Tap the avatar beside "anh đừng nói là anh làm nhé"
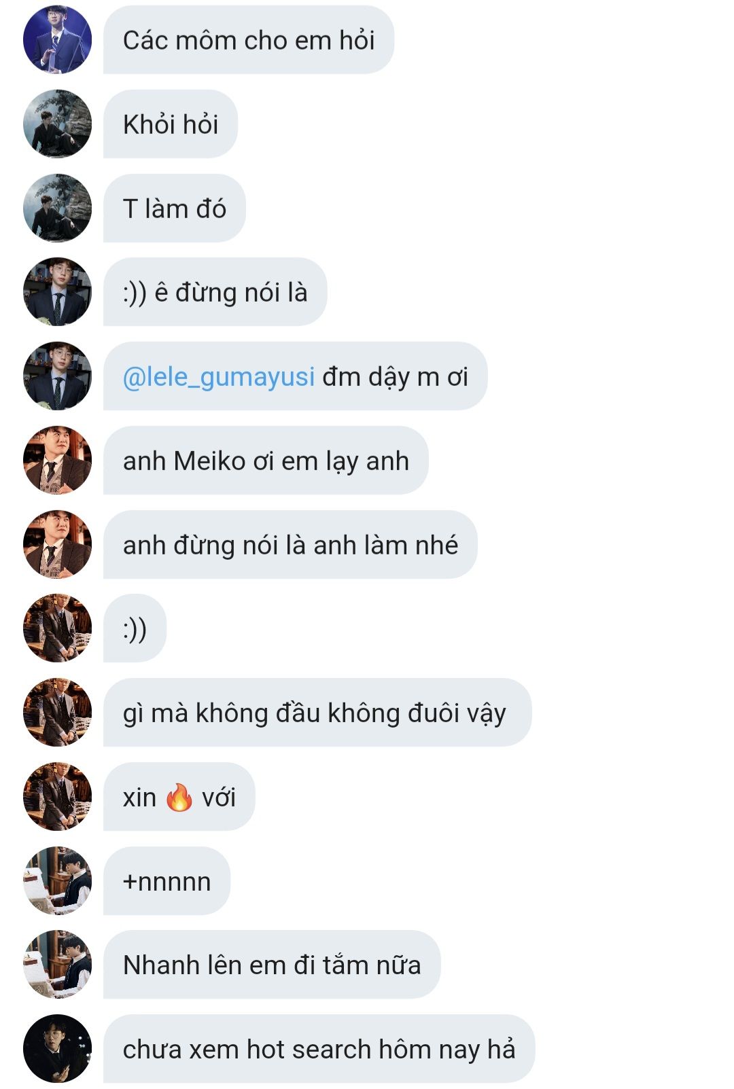 point(57,544)
